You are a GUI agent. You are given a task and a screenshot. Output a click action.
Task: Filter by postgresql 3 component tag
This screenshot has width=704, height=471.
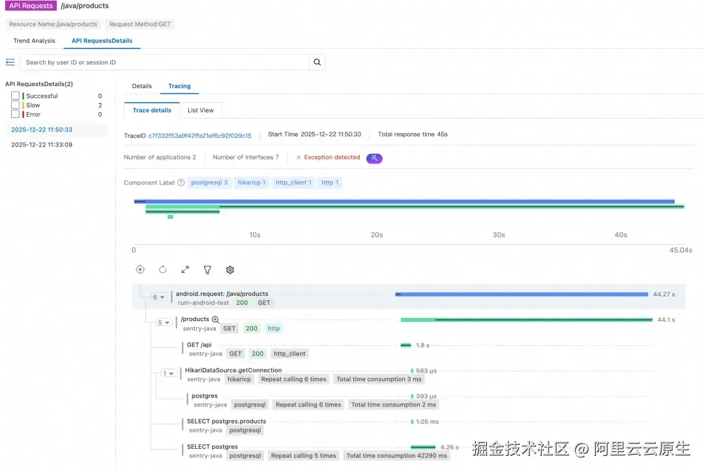(x=209, y=182)
